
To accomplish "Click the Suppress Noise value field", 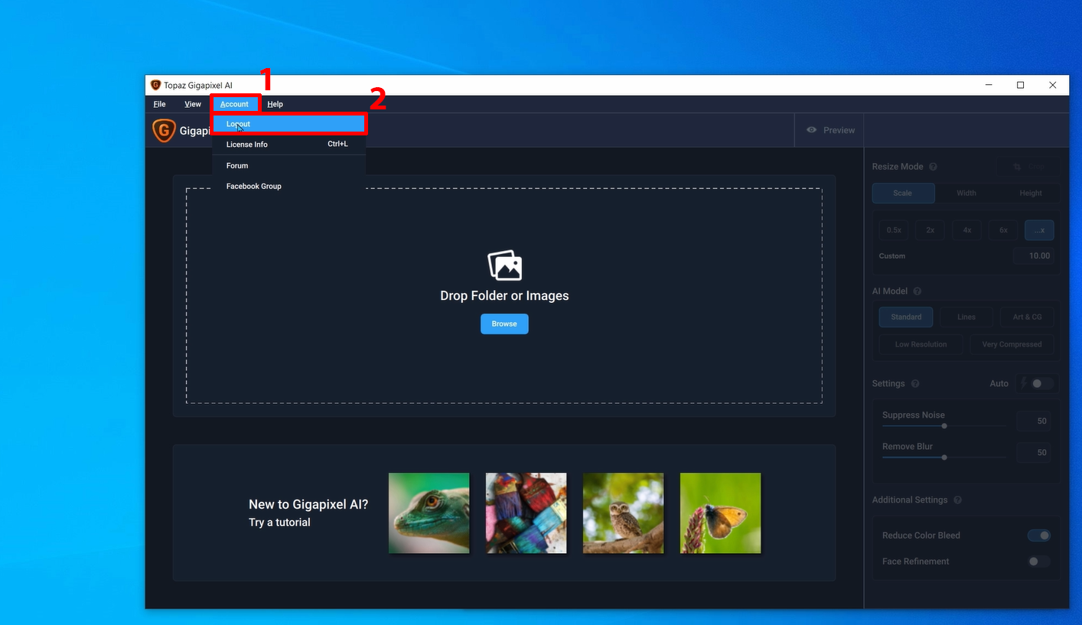I will [x=1035, y=421].
